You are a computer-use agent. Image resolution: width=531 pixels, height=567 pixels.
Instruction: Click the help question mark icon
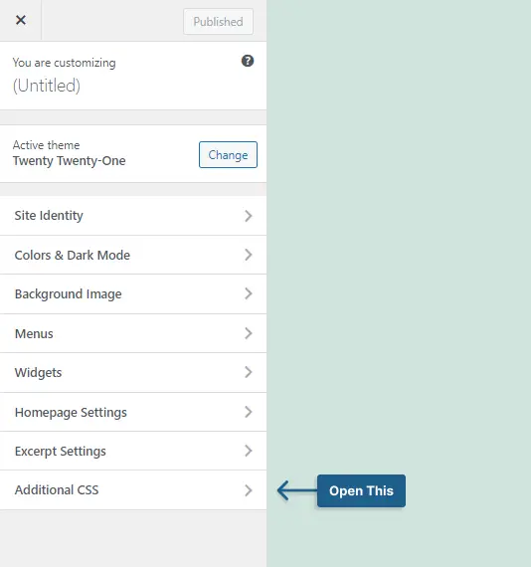coord(248,61)
